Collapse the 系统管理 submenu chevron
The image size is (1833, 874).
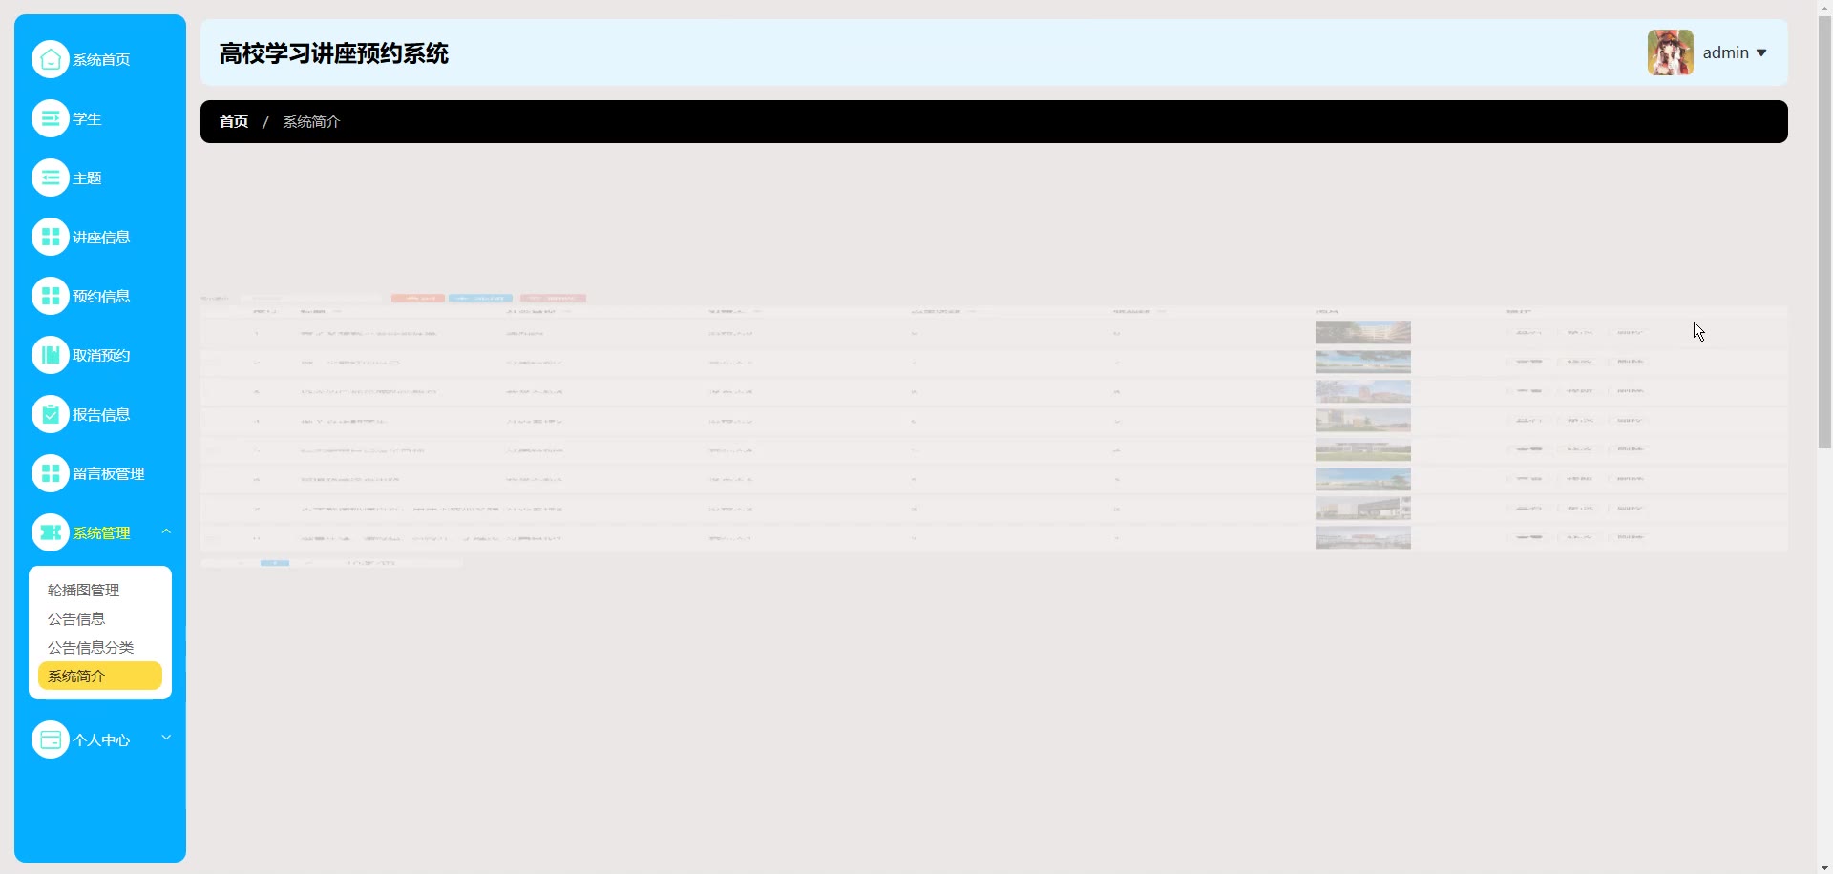(166, 531)
